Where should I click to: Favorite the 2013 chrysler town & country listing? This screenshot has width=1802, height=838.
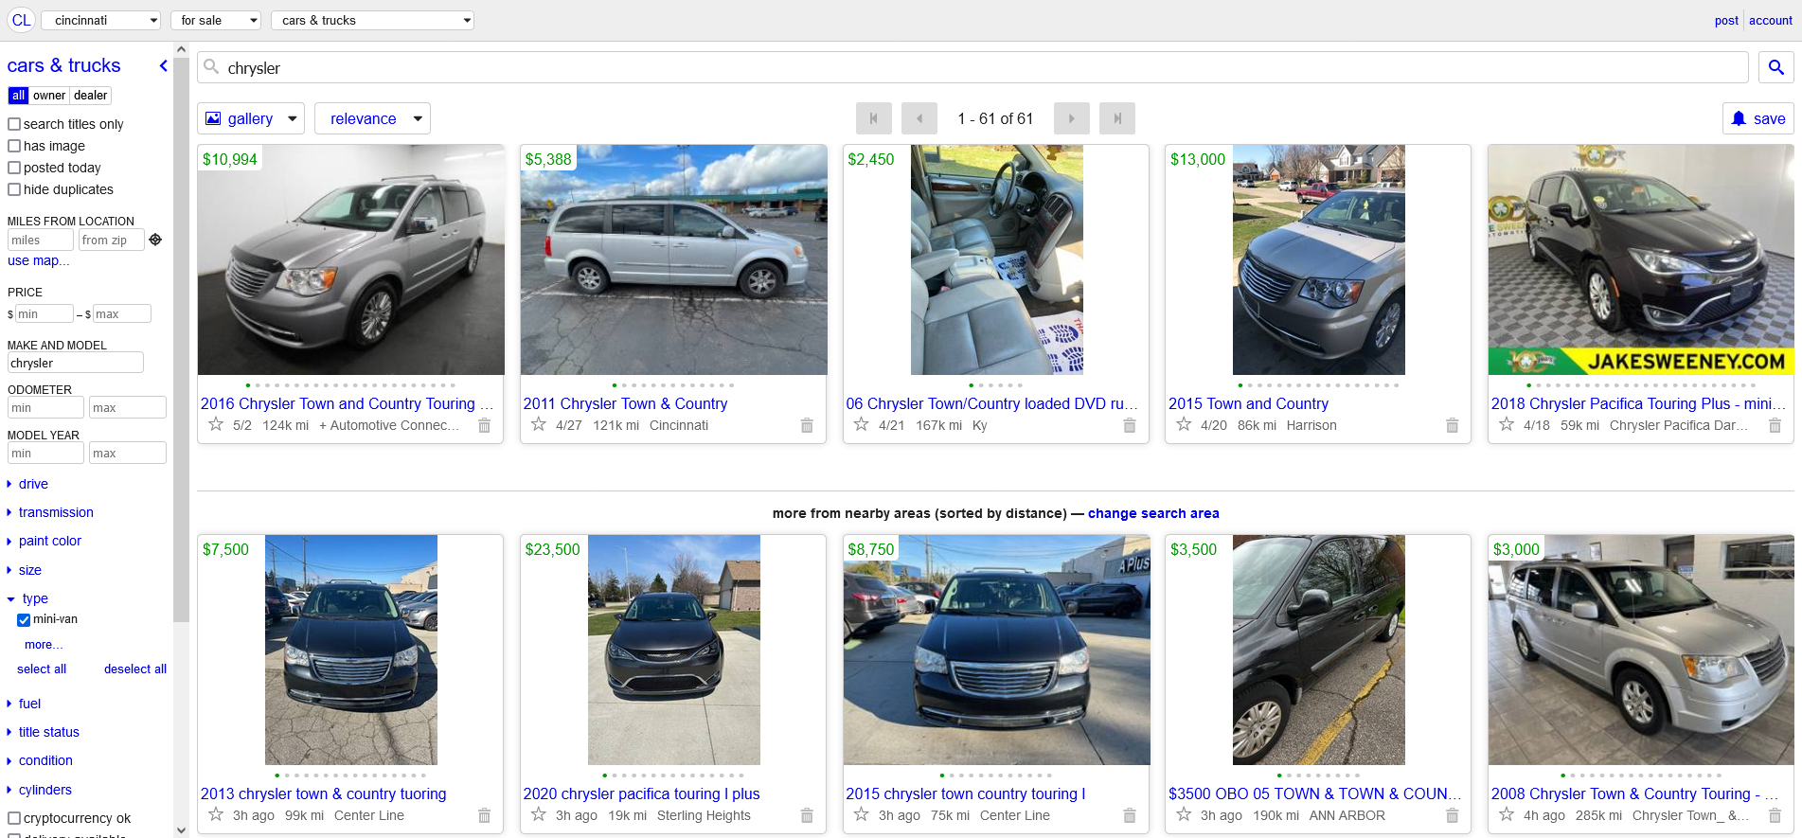coord(216,814)
